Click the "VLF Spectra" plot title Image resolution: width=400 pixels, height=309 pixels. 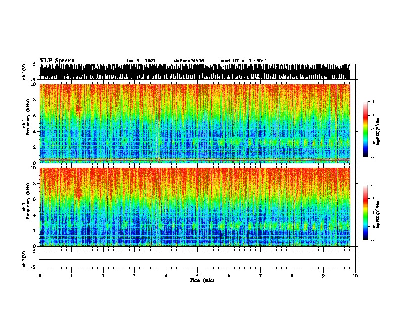click(x=57, y=61)
